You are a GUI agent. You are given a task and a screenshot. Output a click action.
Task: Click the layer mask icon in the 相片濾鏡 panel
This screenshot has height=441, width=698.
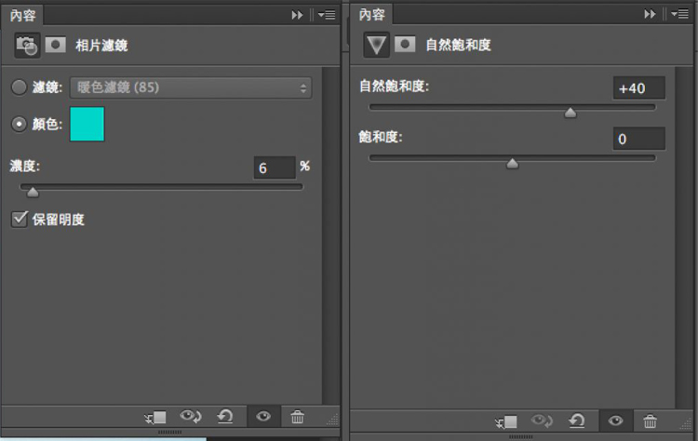click(56, 45)
